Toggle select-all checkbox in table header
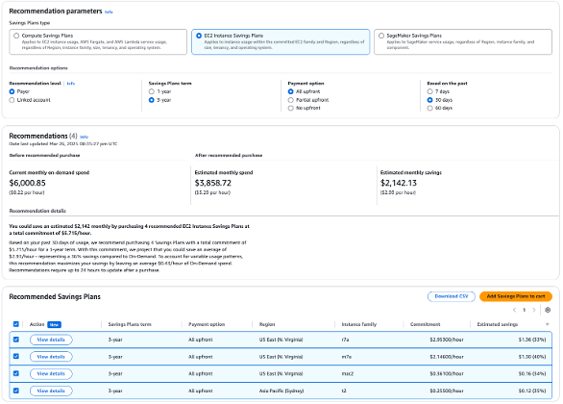The height and width of the screenshot is (404, 563). (16, 324)
